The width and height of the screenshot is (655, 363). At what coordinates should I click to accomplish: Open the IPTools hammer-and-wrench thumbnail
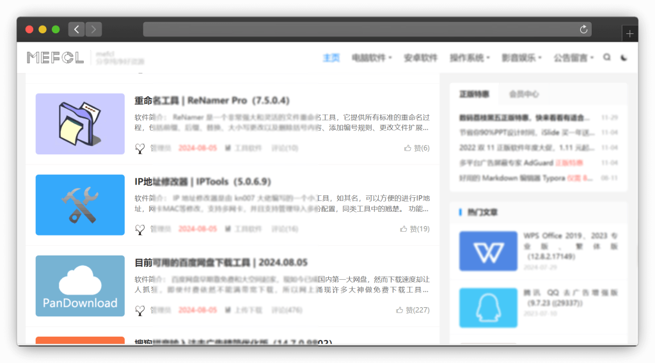[x=80, y=205]
